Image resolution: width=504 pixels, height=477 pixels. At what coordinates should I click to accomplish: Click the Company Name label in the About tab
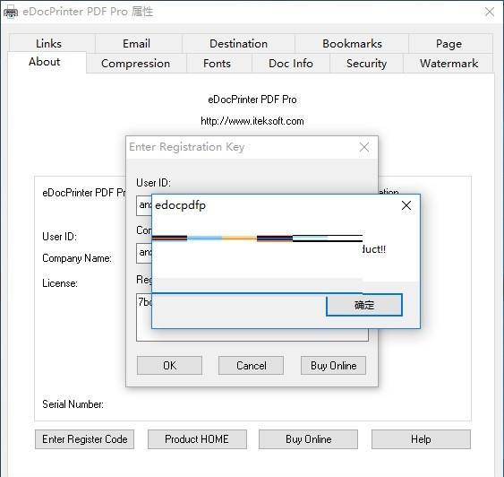click(x=77, y=258)
